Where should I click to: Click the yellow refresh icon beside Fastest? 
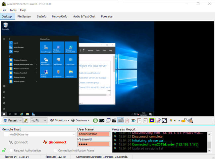pos(26,120)
